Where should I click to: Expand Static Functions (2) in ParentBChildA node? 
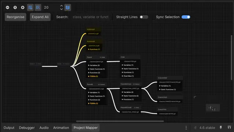coord(130,96)
